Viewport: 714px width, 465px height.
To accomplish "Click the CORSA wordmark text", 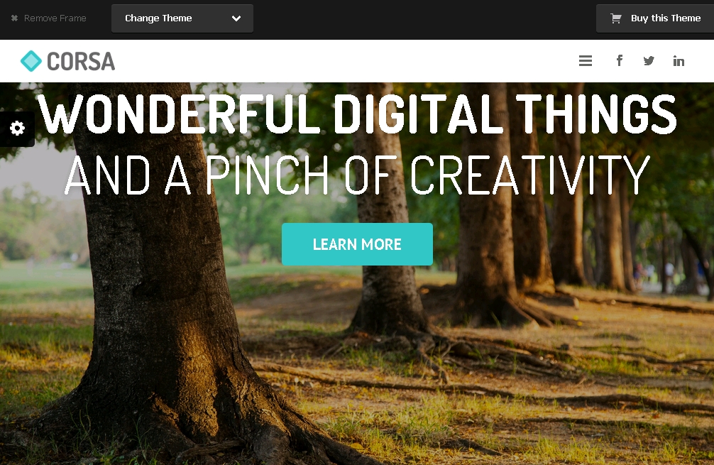I will tap(81, 62).
